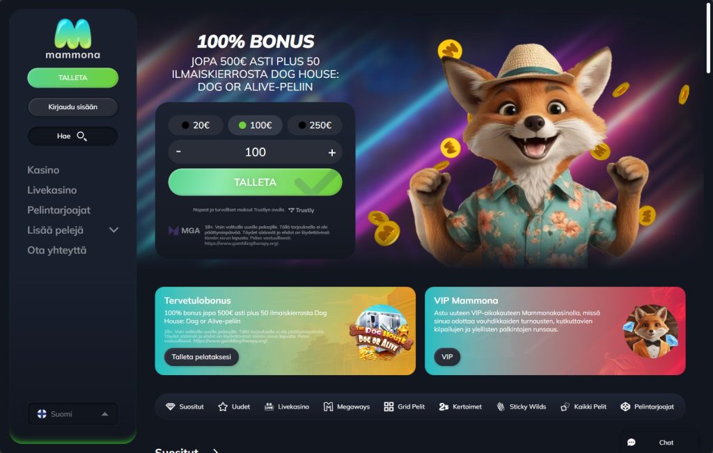Screen dimensions: 713x453
Task: Click the deposit amount field
Action: [x=255, y=152]
